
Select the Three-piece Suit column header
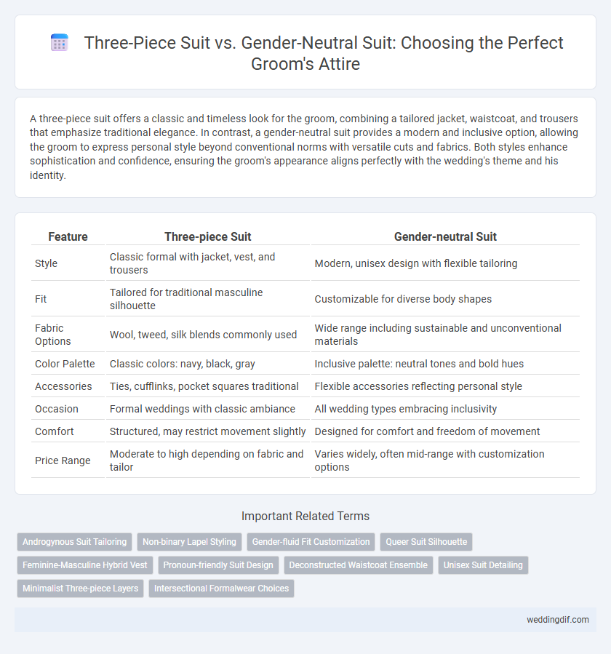[208, 236]
